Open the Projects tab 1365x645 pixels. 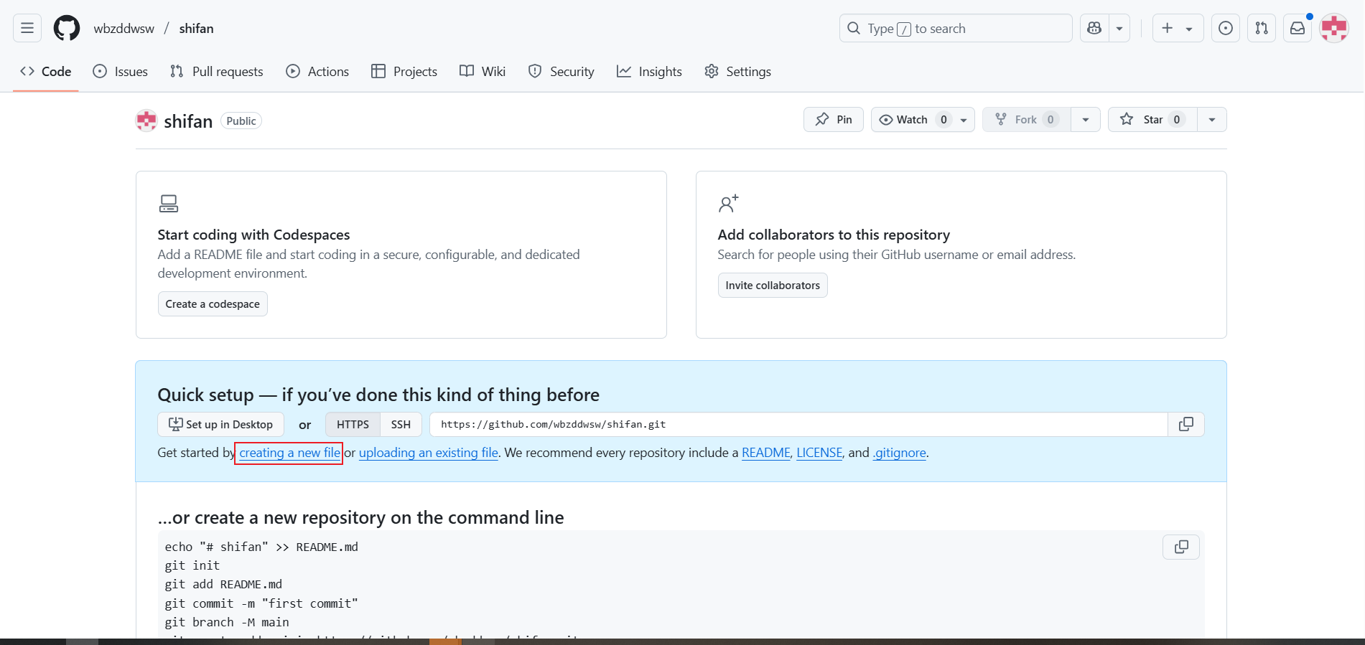coord(404,71)
